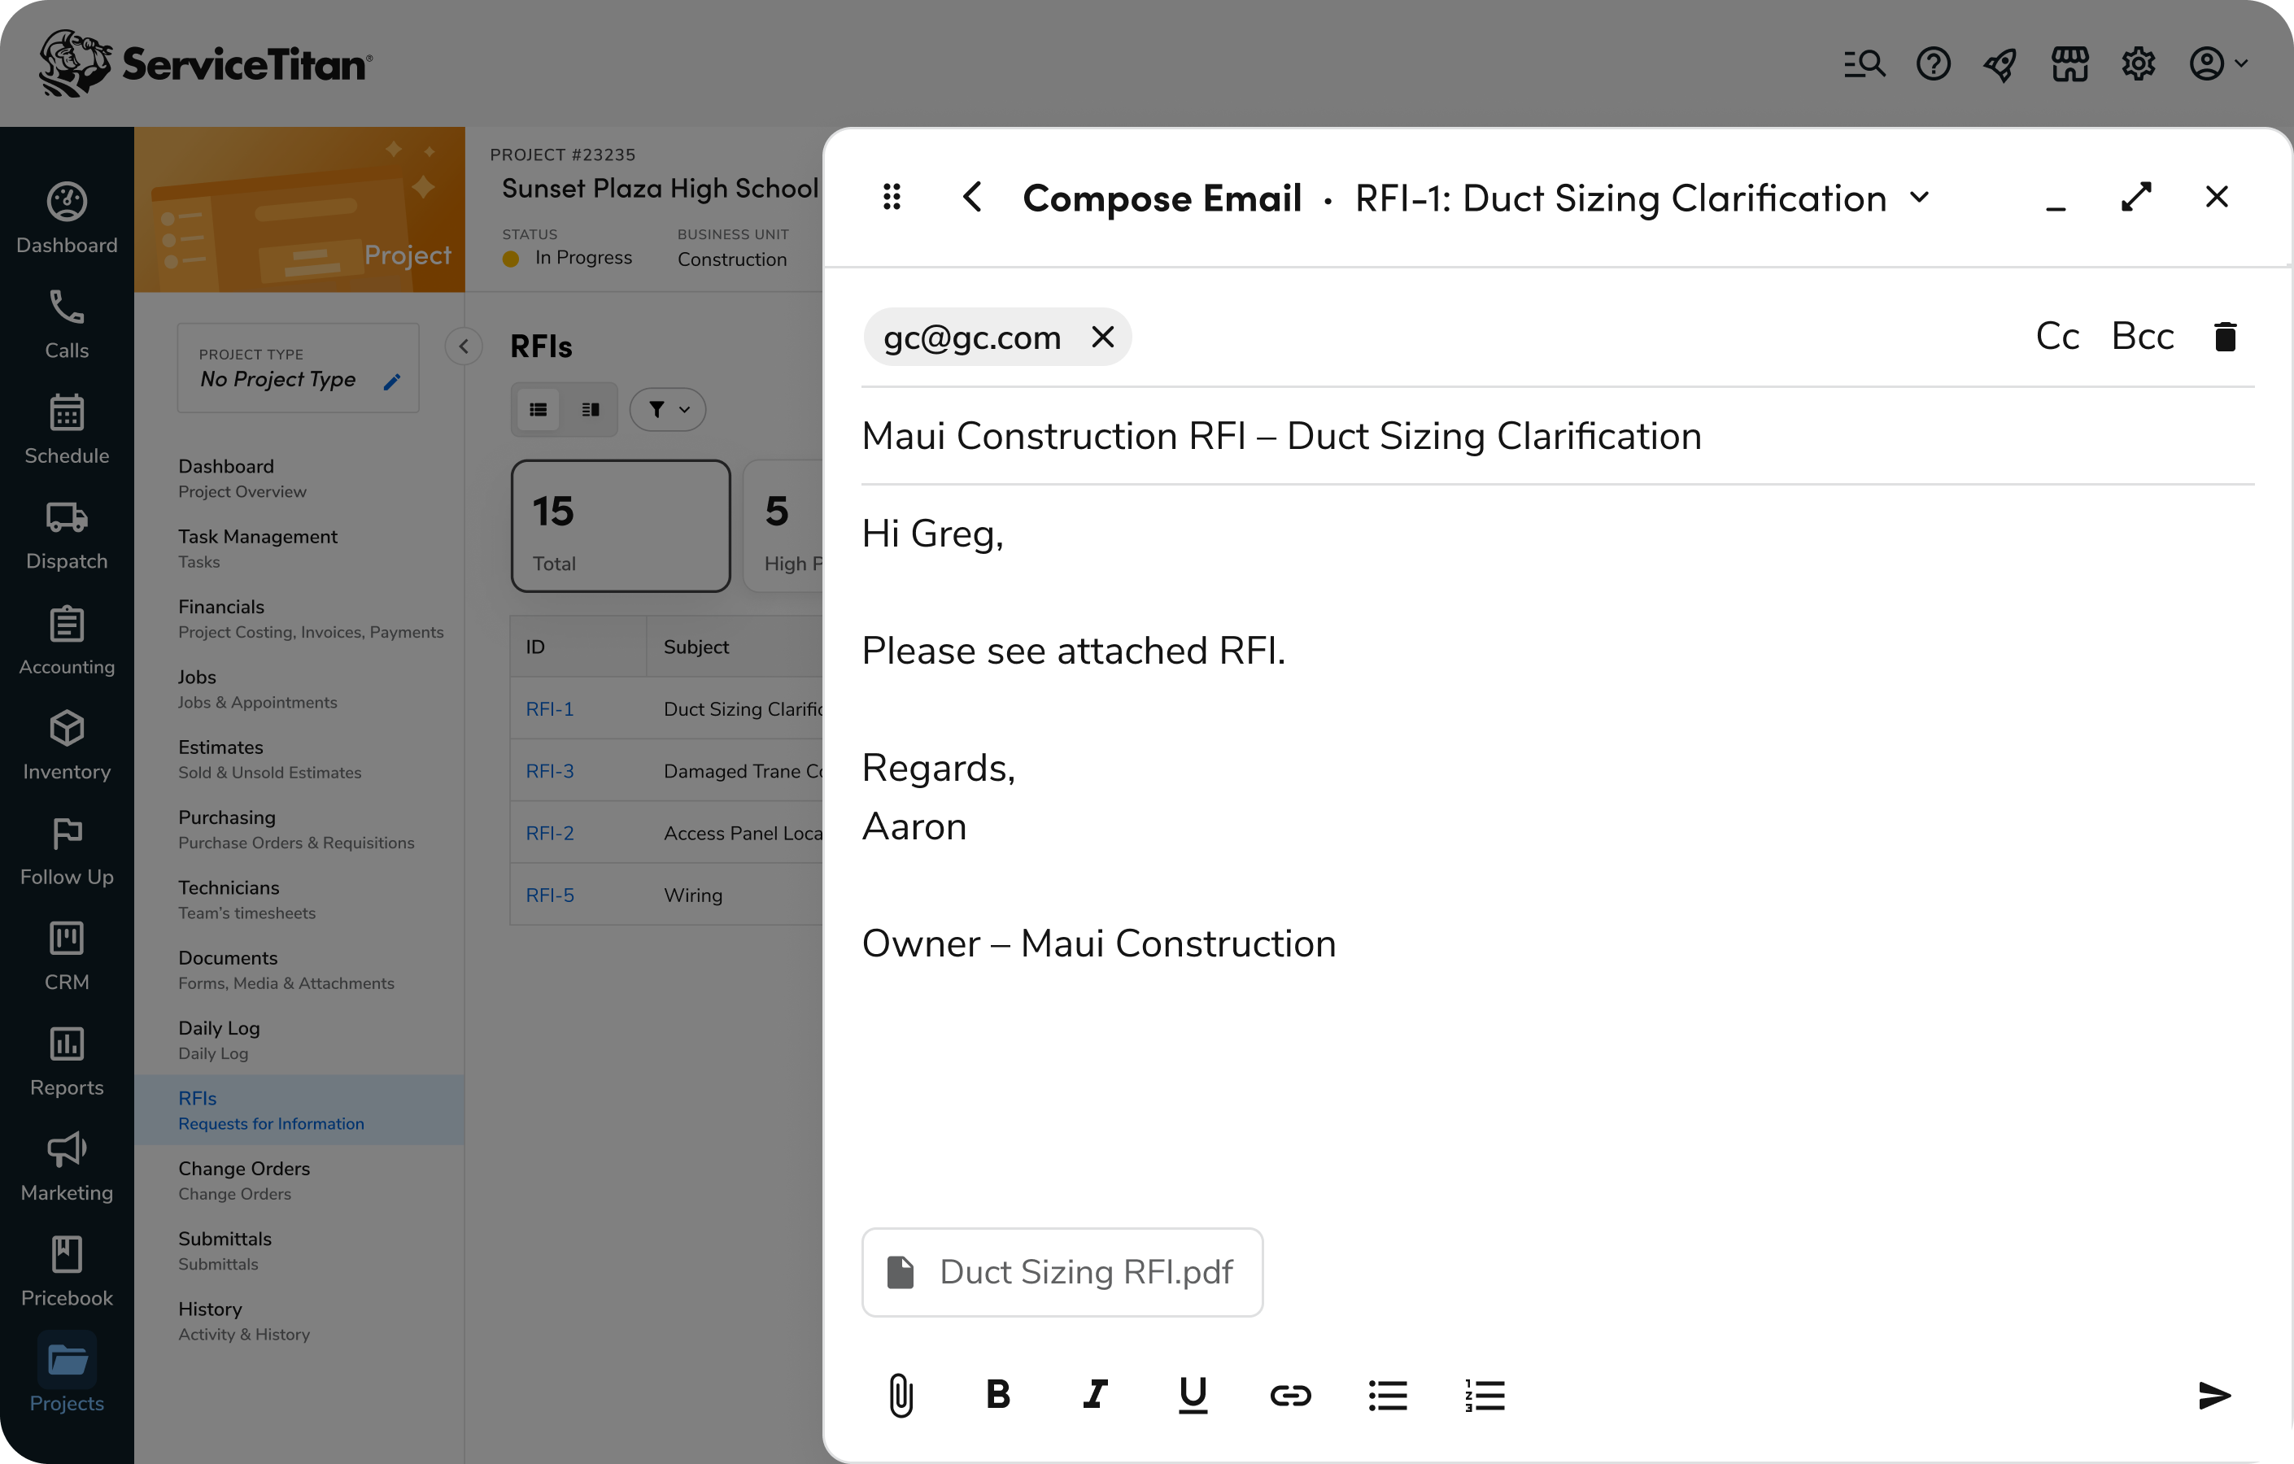Add Bcc recipients
This screenshot has width=2294, height=1464.
(2143, 336)
